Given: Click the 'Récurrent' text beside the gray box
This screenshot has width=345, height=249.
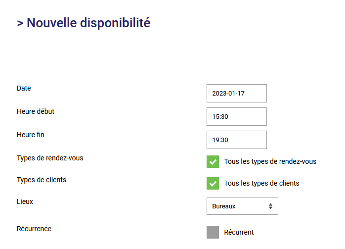Looking at the screenshot, I should pos(239,232).
